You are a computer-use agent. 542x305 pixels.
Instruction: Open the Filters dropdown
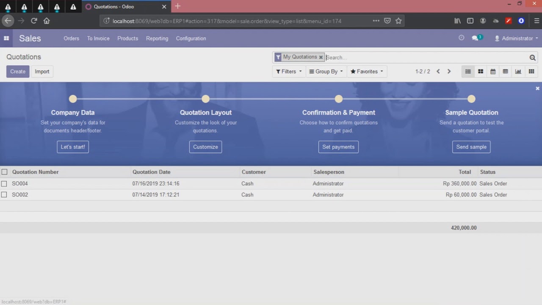[289, 72]
